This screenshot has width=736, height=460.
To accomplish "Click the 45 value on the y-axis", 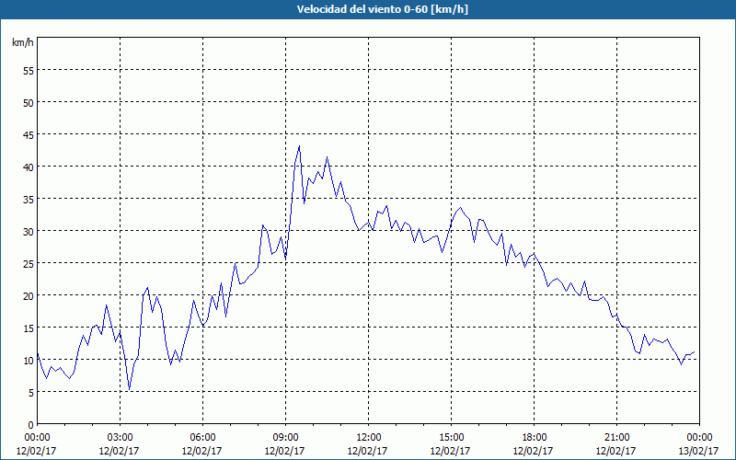I will (29, 135).
